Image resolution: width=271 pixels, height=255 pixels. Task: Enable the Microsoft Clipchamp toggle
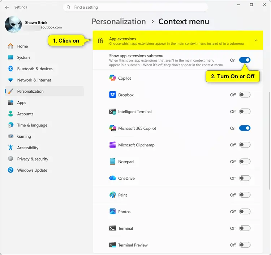[245, 145]
